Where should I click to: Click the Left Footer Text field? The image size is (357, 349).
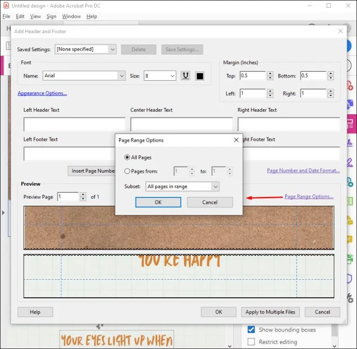[x=69, y=154]
